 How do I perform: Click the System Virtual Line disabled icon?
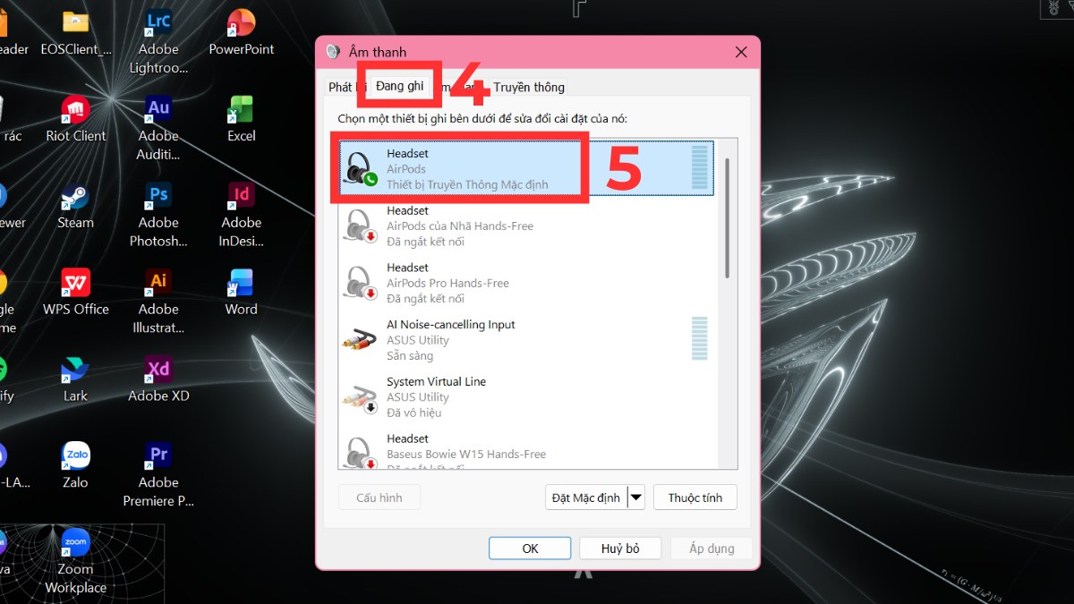[x=360, y=397]
